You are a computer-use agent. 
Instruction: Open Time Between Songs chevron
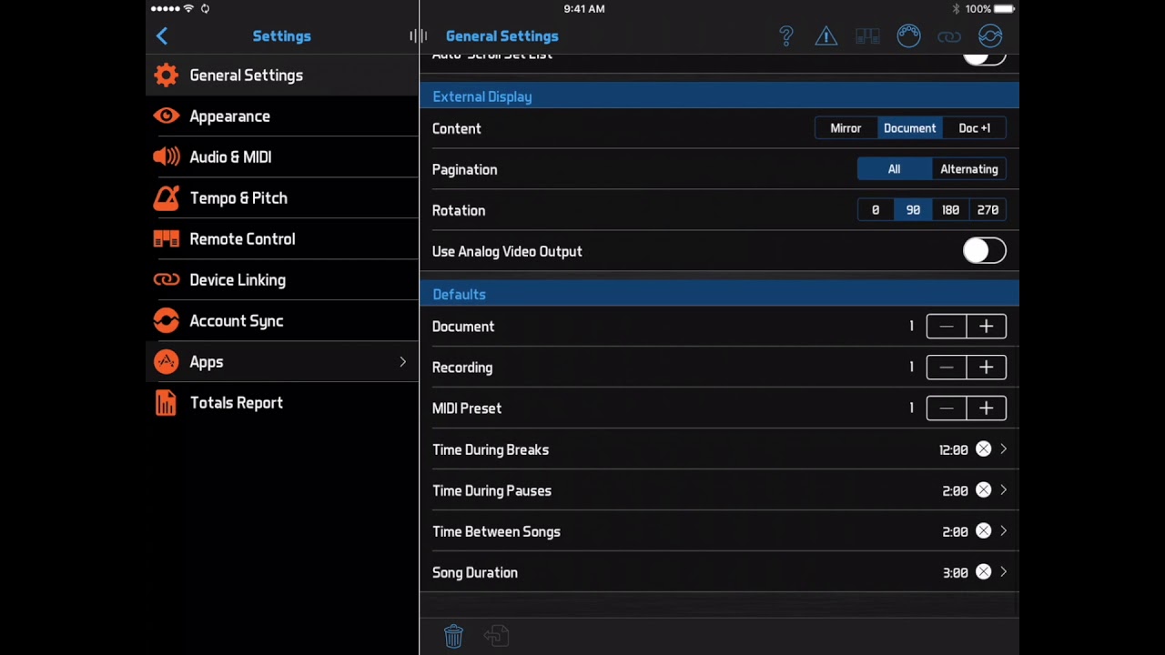1003,531
